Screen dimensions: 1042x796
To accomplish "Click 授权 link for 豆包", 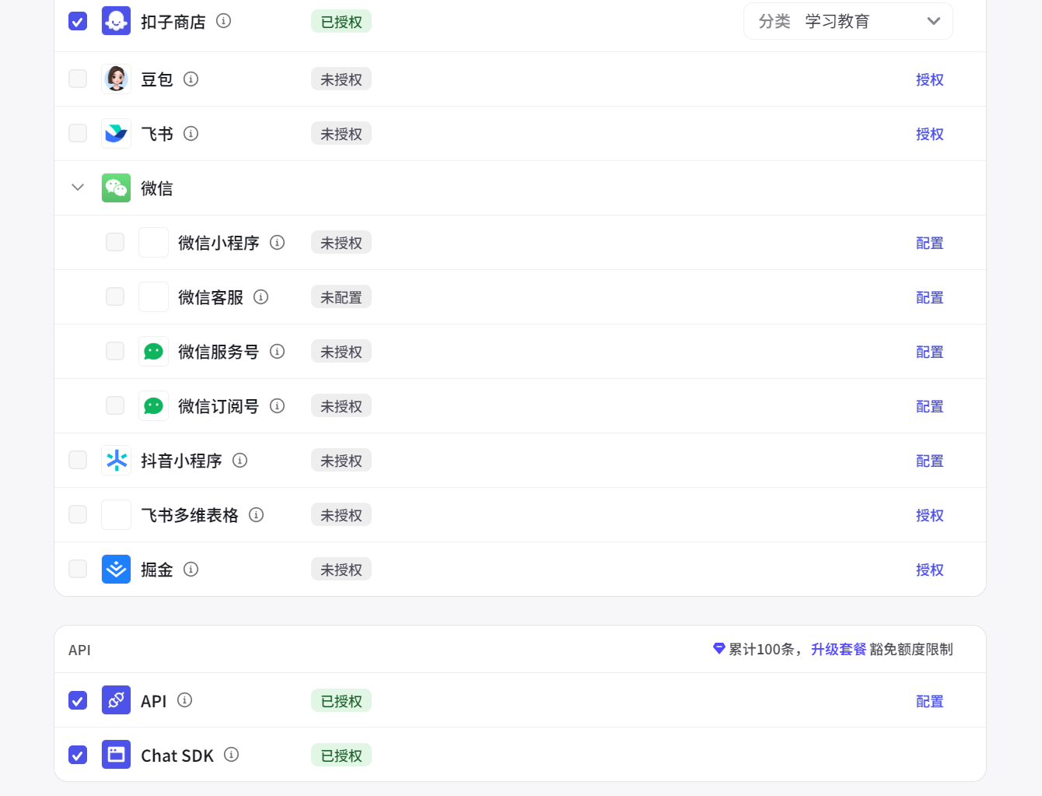I will point(929,79).
